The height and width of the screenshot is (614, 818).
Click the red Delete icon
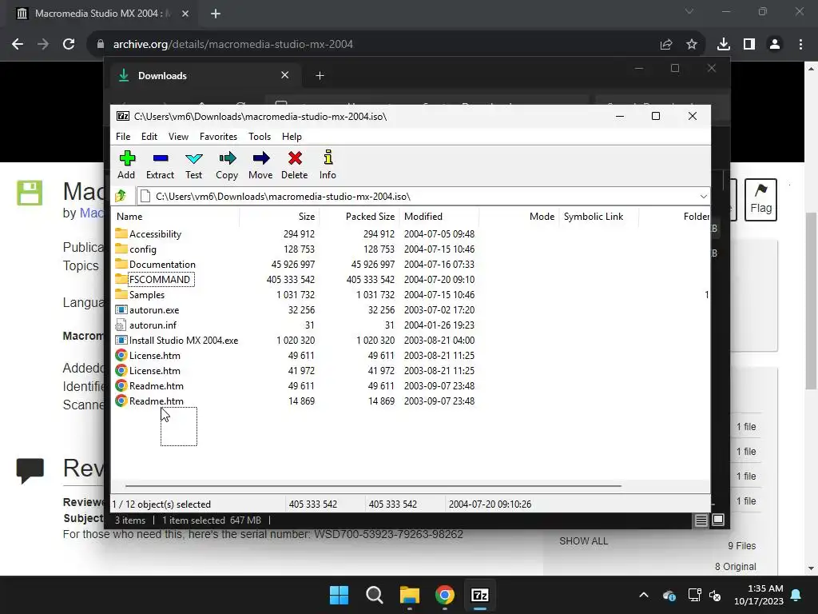pyautogui.click(x=295, y=158)
